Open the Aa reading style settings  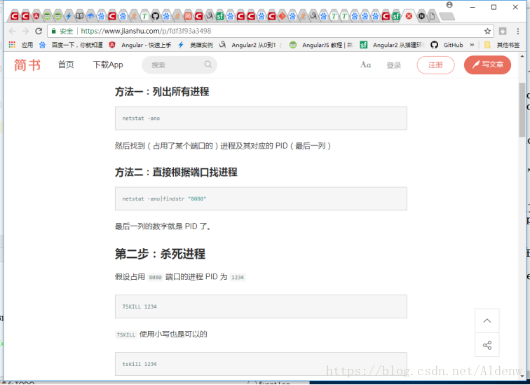tap(365, 65)
